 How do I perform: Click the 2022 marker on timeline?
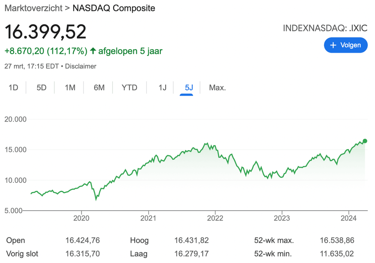click(x=215, y=219)
